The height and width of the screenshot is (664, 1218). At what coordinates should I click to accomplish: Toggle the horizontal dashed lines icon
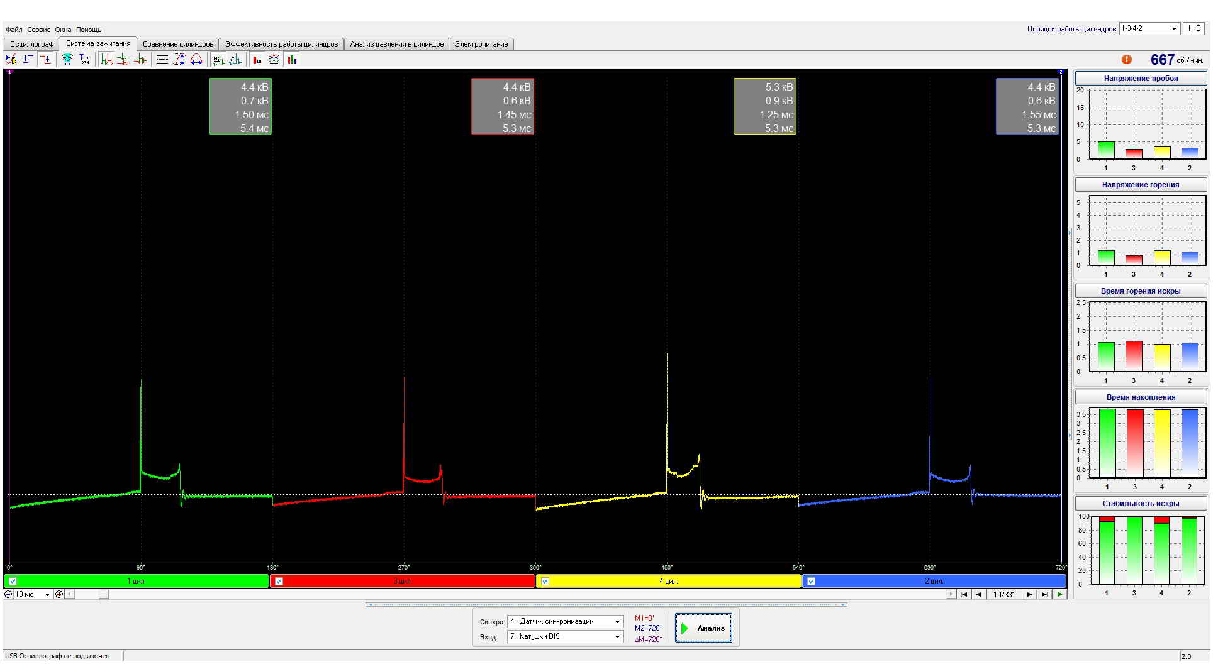tap(162, 60)
